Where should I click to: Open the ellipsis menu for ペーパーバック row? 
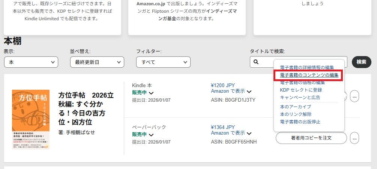pos(354,138)
